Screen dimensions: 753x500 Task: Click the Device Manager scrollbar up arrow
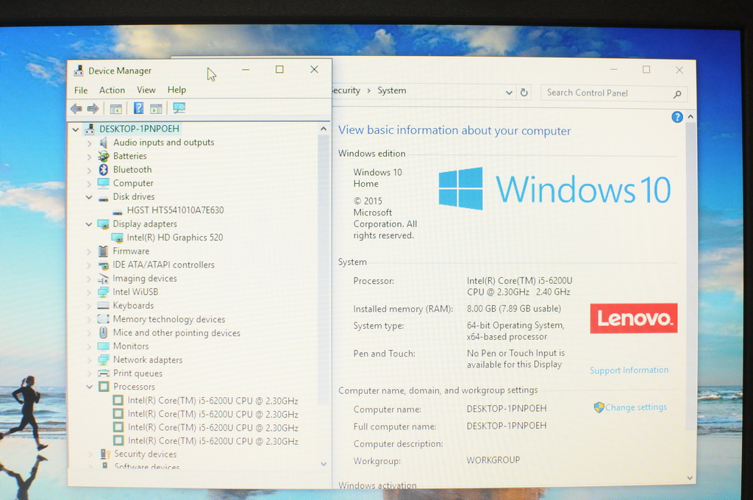(x=324, y=129)
